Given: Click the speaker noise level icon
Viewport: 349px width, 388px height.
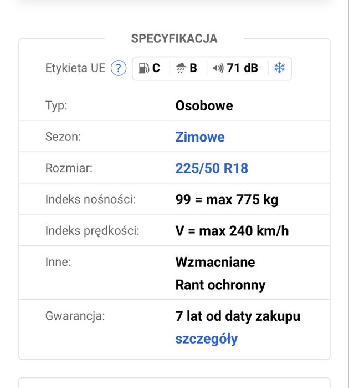Looking at the screenshot, I should pyautogui.click(x=218, y=68).
